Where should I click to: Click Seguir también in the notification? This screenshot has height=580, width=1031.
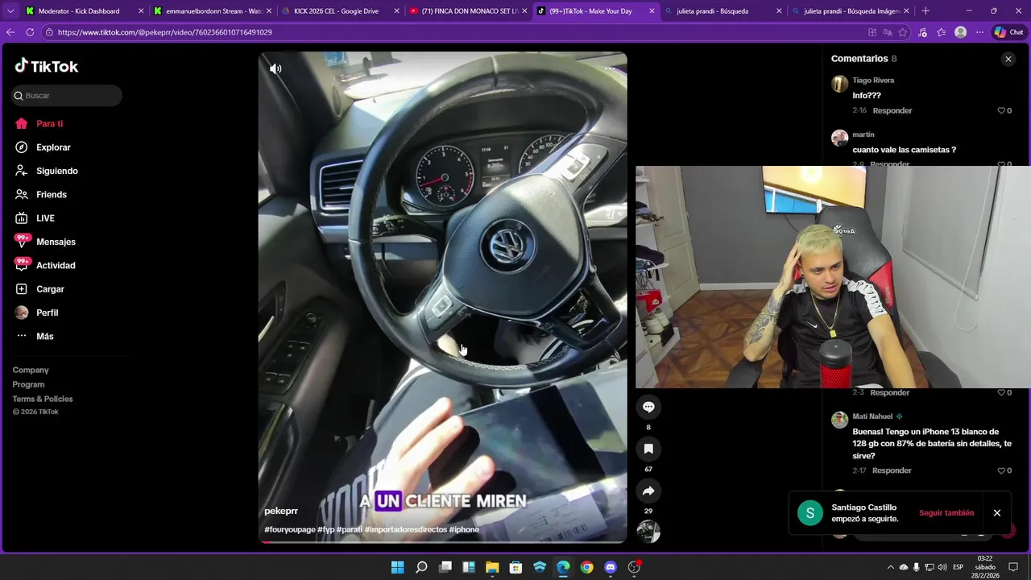[x=946, y=513]
